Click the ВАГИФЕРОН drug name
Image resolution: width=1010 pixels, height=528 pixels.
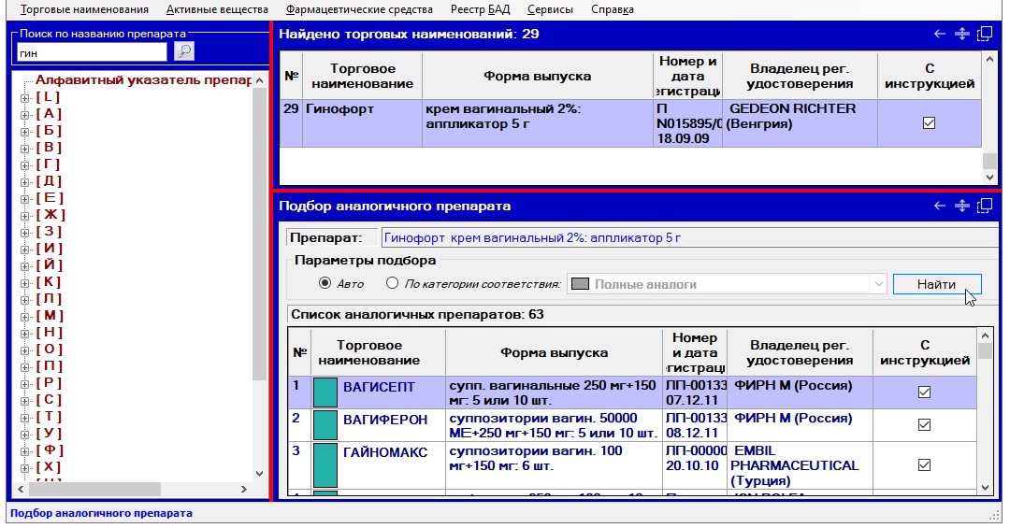coord(385,420)
